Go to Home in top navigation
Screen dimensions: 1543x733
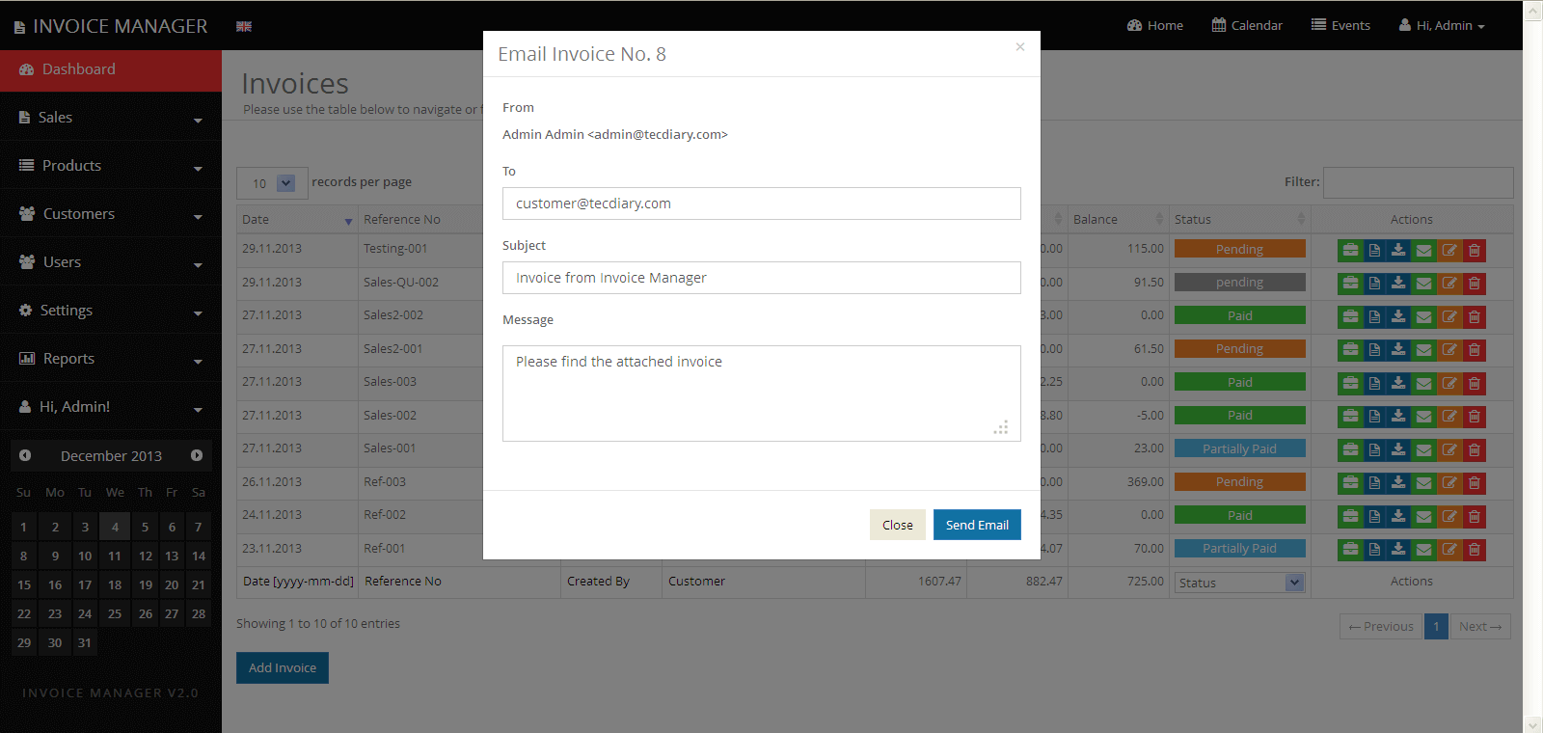1155,26
